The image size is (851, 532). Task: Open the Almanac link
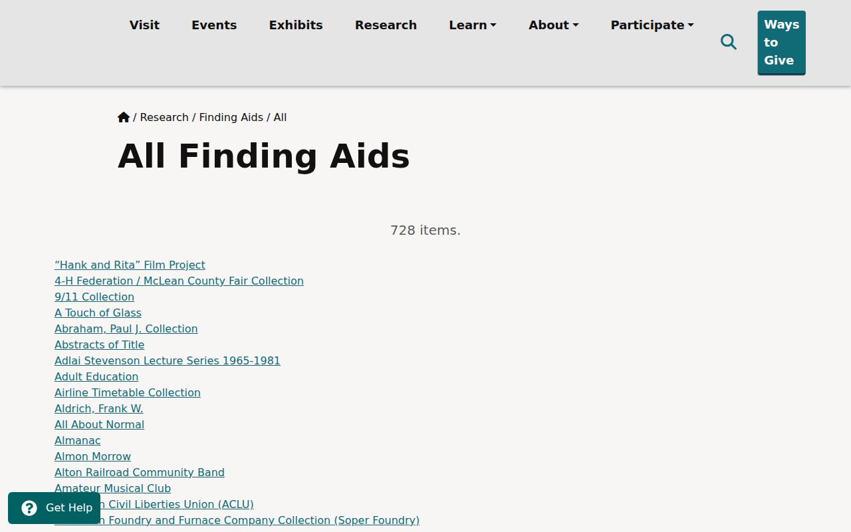click(x=78, y=440)
